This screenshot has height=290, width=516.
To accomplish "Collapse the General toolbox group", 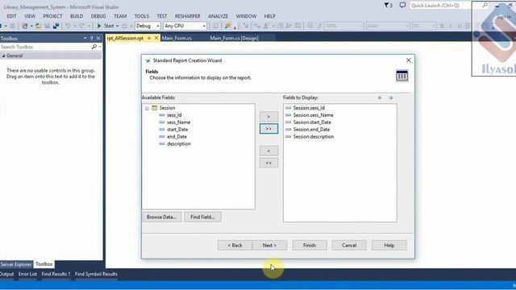I will coord(3,56).
